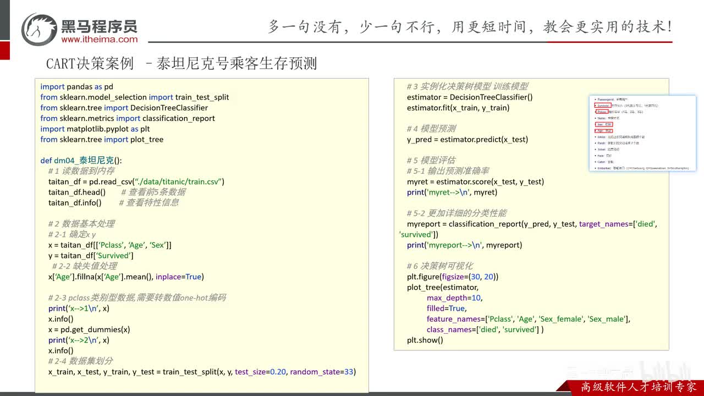704x396 pixels.
Task: Select the estimator.fit(x_train, y_train) line
Action: pyautogui.click(x=458, y=108)
